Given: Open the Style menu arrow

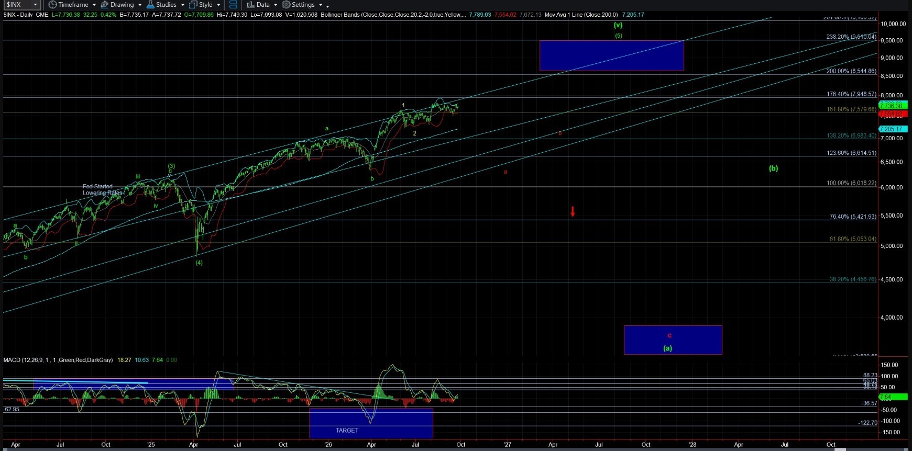Looking at the screenshot, I should point(218,5).
